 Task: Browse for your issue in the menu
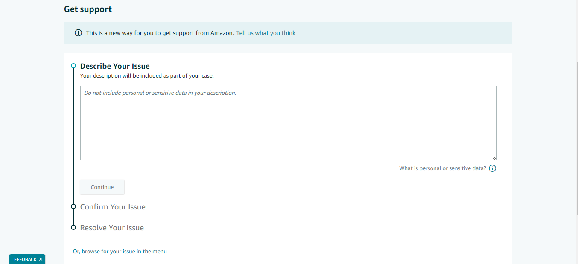coord(120,252)
